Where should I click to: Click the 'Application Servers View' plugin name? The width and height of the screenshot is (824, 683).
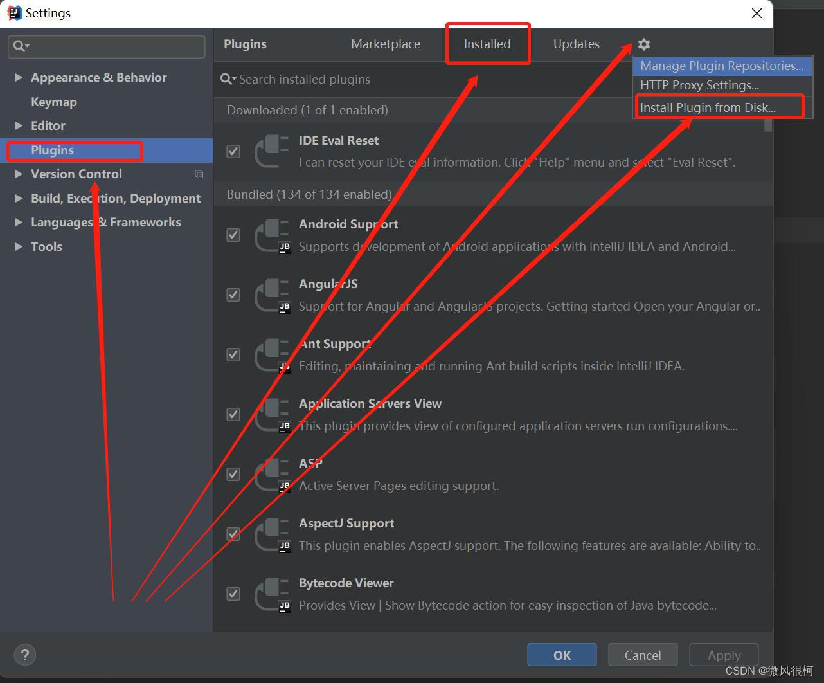(x=370, y=404)
